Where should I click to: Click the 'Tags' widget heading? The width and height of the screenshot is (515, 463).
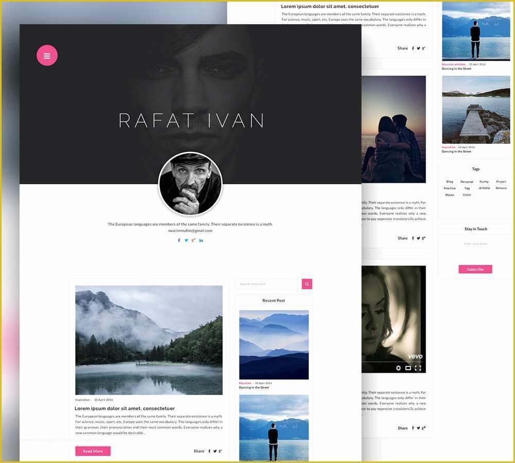click(x=475, y=169)
